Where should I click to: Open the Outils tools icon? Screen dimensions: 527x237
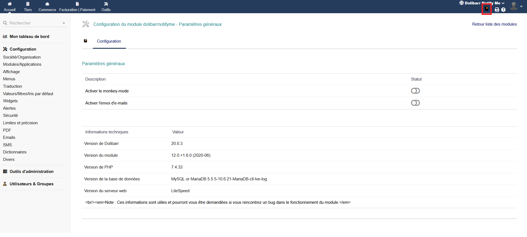click(x=106, y=4)
